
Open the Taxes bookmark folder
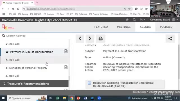click(60, 14)
